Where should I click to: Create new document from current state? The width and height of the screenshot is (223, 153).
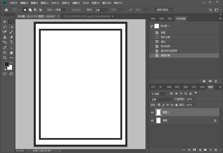(x=204, y=81)
